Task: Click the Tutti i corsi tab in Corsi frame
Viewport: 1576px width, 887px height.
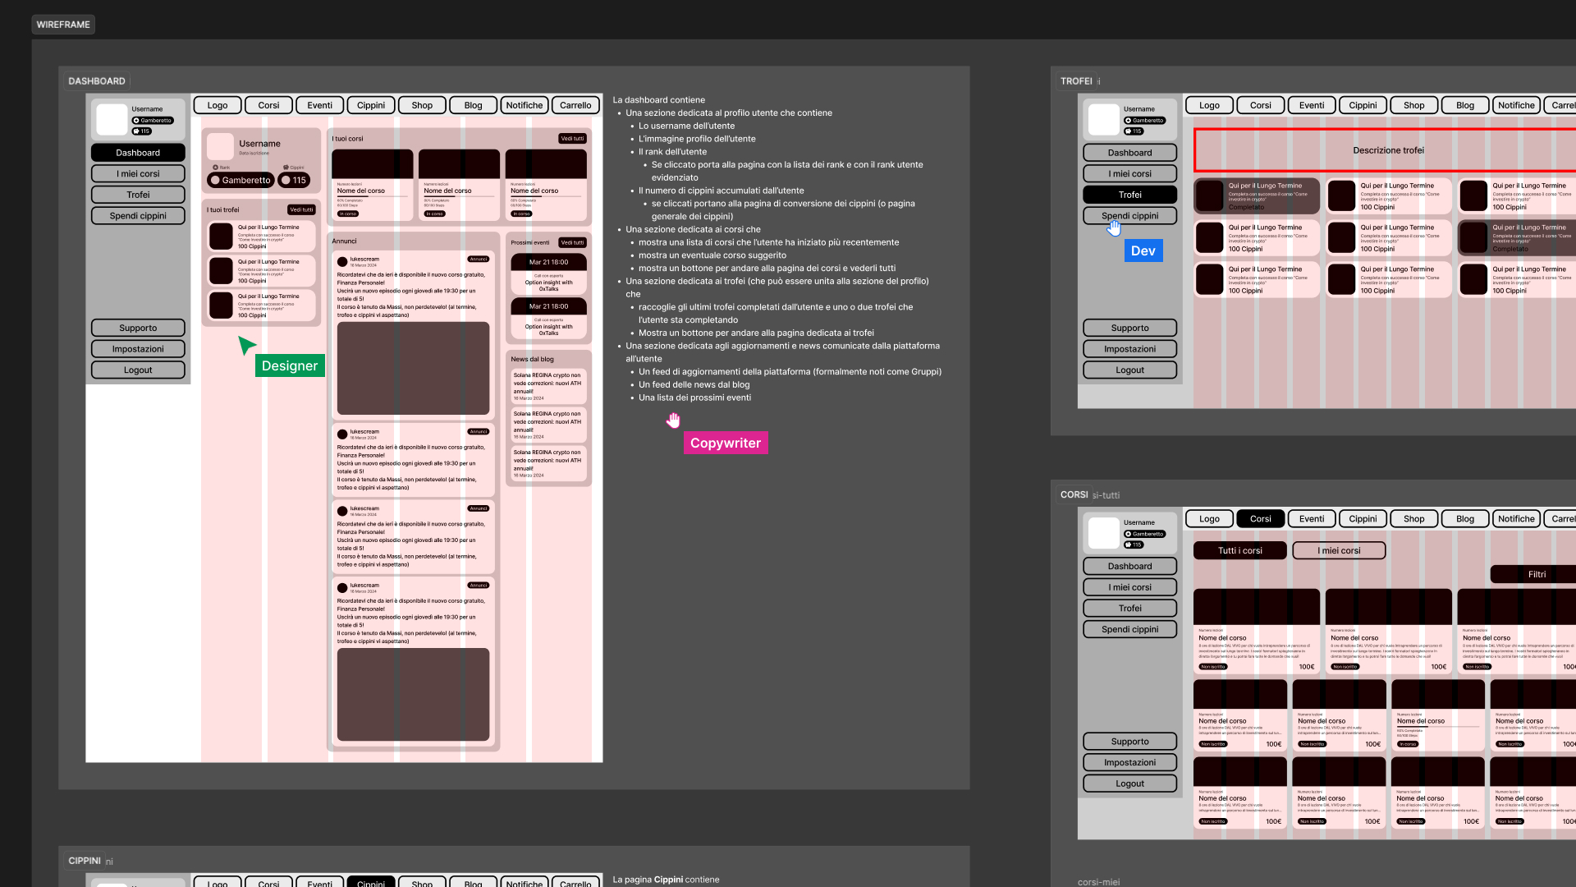Action: (1240, 550)
